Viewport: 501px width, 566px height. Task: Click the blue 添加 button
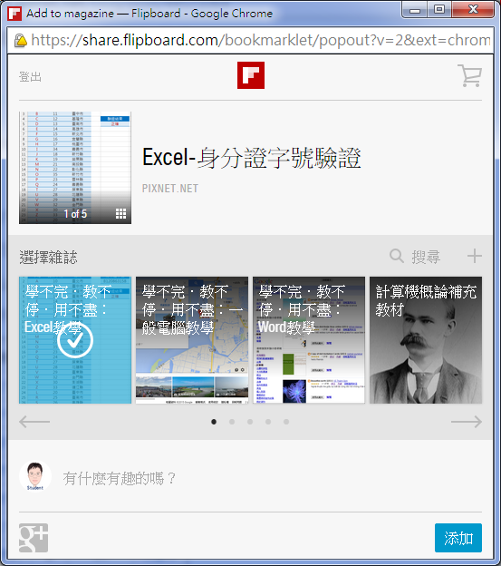(458, 538)
